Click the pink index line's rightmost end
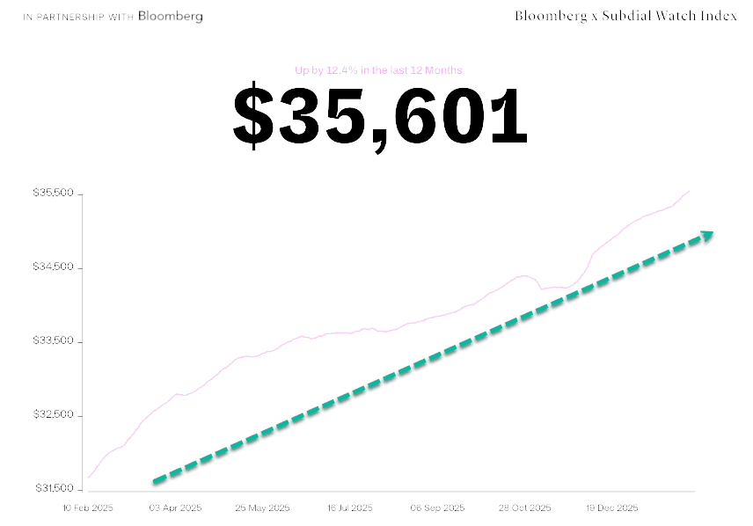 690,190
